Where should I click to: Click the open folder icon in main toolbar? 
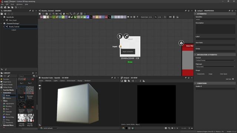[9, 7]
